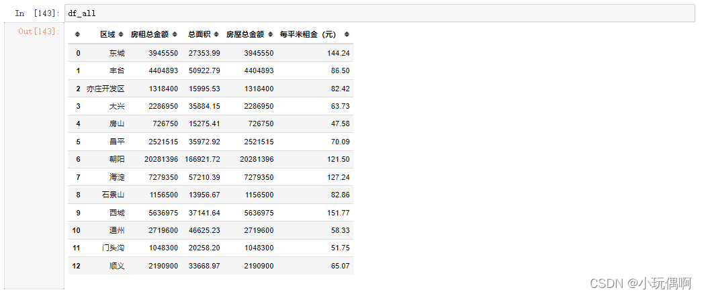Image resolution: width=702 pixels, height=296 pixels.
Task: Click the 47.58 rent-per-meter value
Action: [341, 124]
